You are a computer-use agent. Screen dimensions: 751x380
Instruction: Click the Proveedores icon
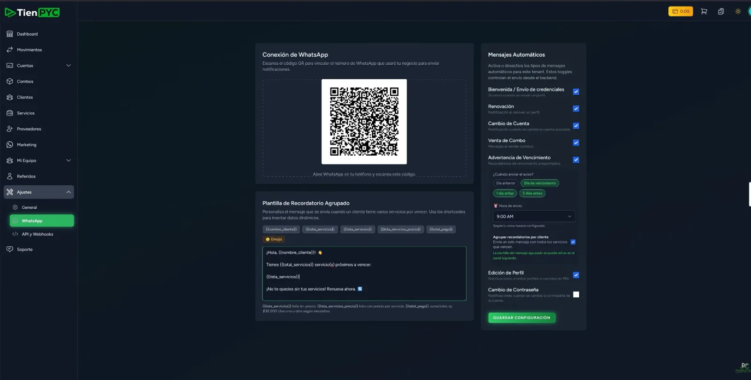[10, 129]
